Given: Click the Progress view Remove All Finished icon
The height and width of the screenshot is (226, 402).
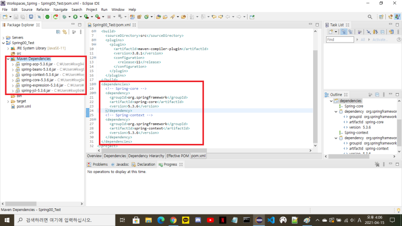Looking at the screenshot, I should [x=377, y=164].
